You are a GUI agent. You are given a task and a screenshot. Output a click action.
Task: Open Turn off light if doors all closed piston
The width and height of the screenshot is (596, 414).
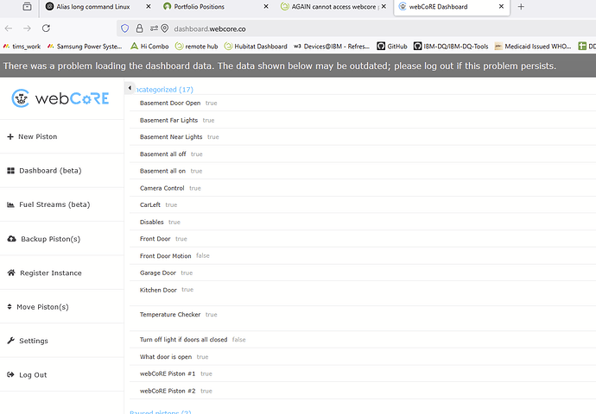point(184,340)
